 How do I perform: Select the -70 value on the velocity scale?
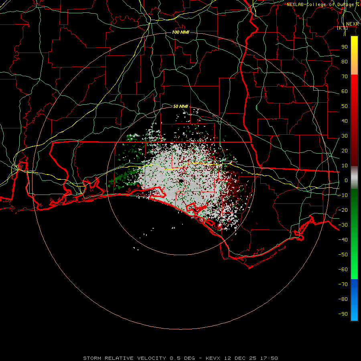click(343, 284)
